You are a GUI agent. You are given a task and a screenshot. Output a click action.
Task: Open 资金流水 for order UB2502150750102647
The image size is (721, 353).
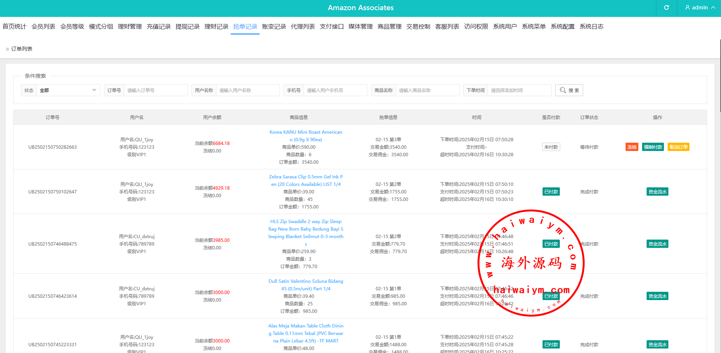coord(657,192)
